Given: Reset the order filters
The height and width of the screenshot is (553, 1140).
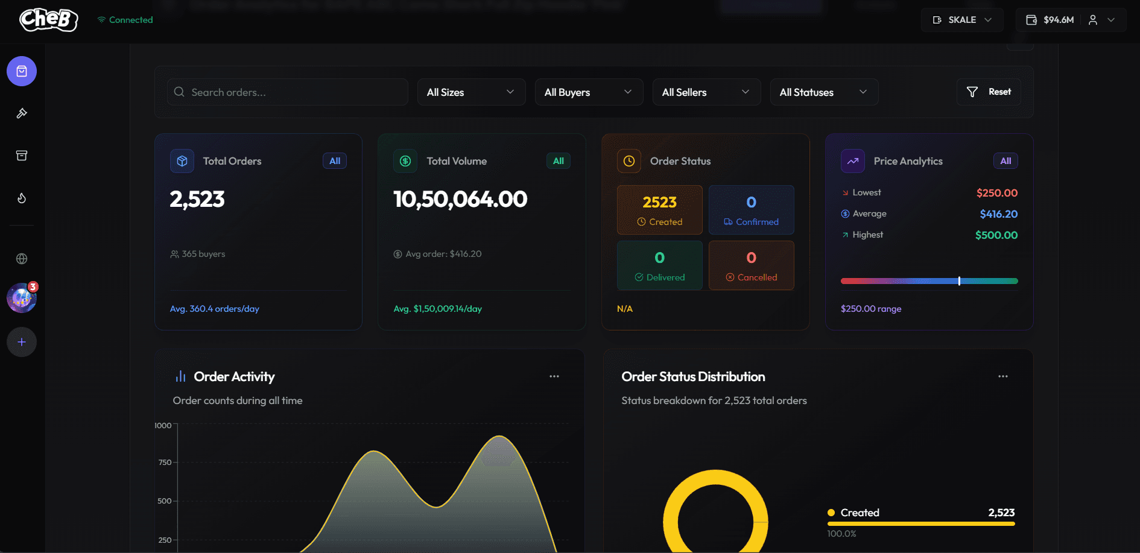Looking at the screenshot, I should pos(989,92).
